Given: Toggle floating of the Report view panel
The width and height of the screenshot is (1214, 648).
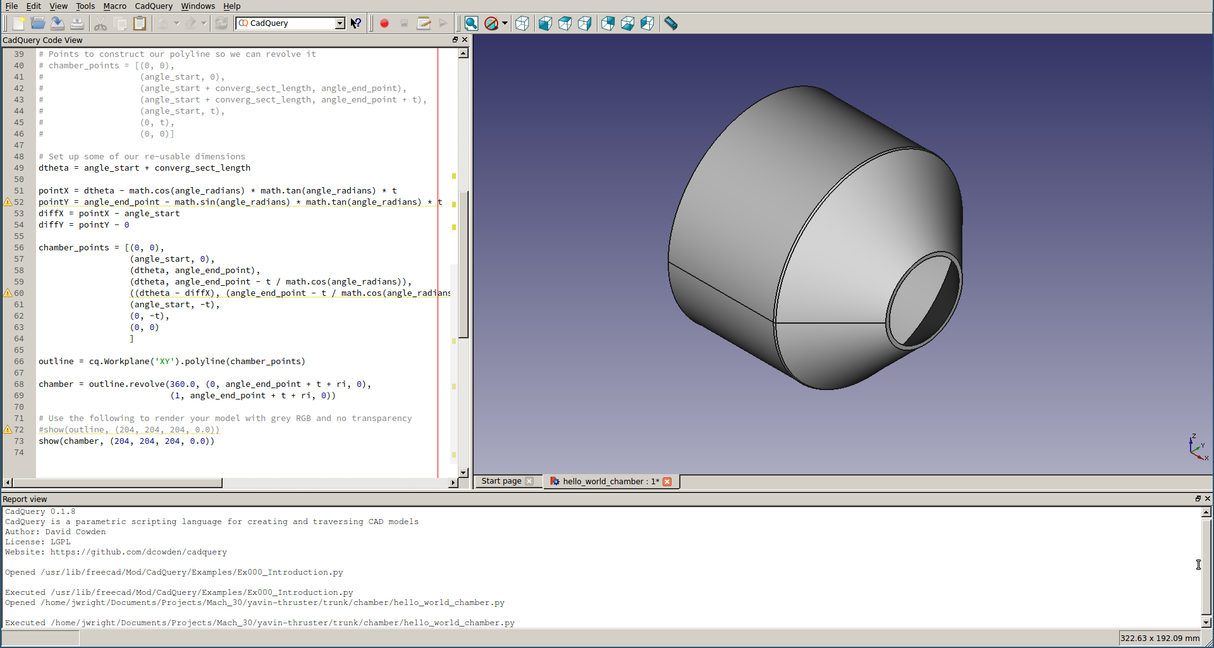Looking at the screenshot, I should click(1198, 499).
